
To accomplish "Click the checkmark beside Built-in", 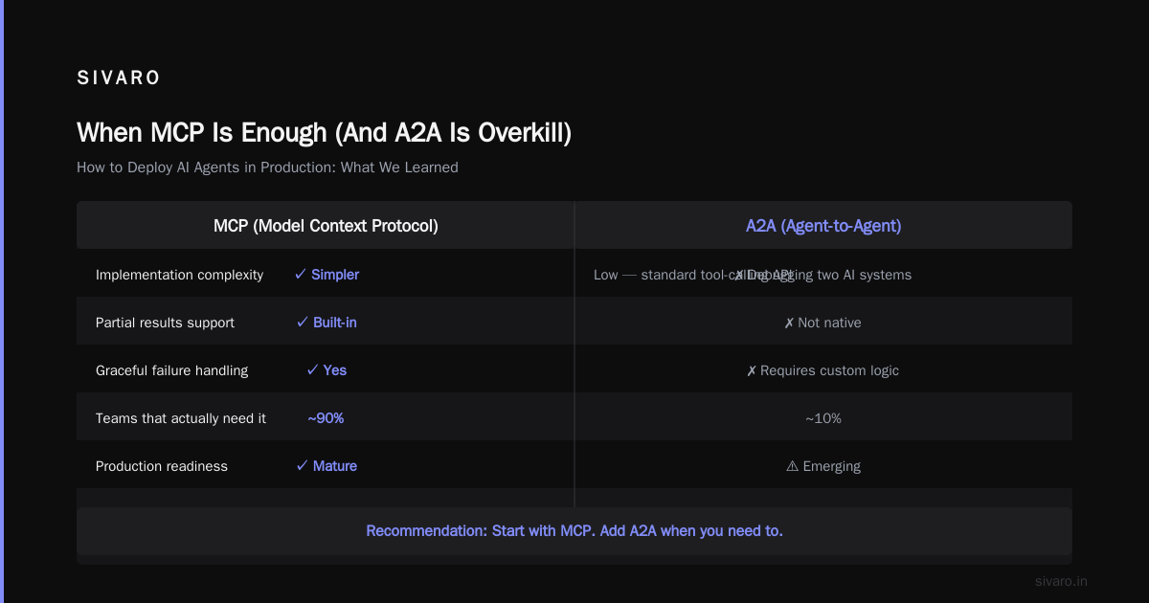I will [x=303, y=323].
